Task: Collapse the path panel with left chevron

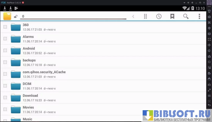Action: click(x=133, y=17)
